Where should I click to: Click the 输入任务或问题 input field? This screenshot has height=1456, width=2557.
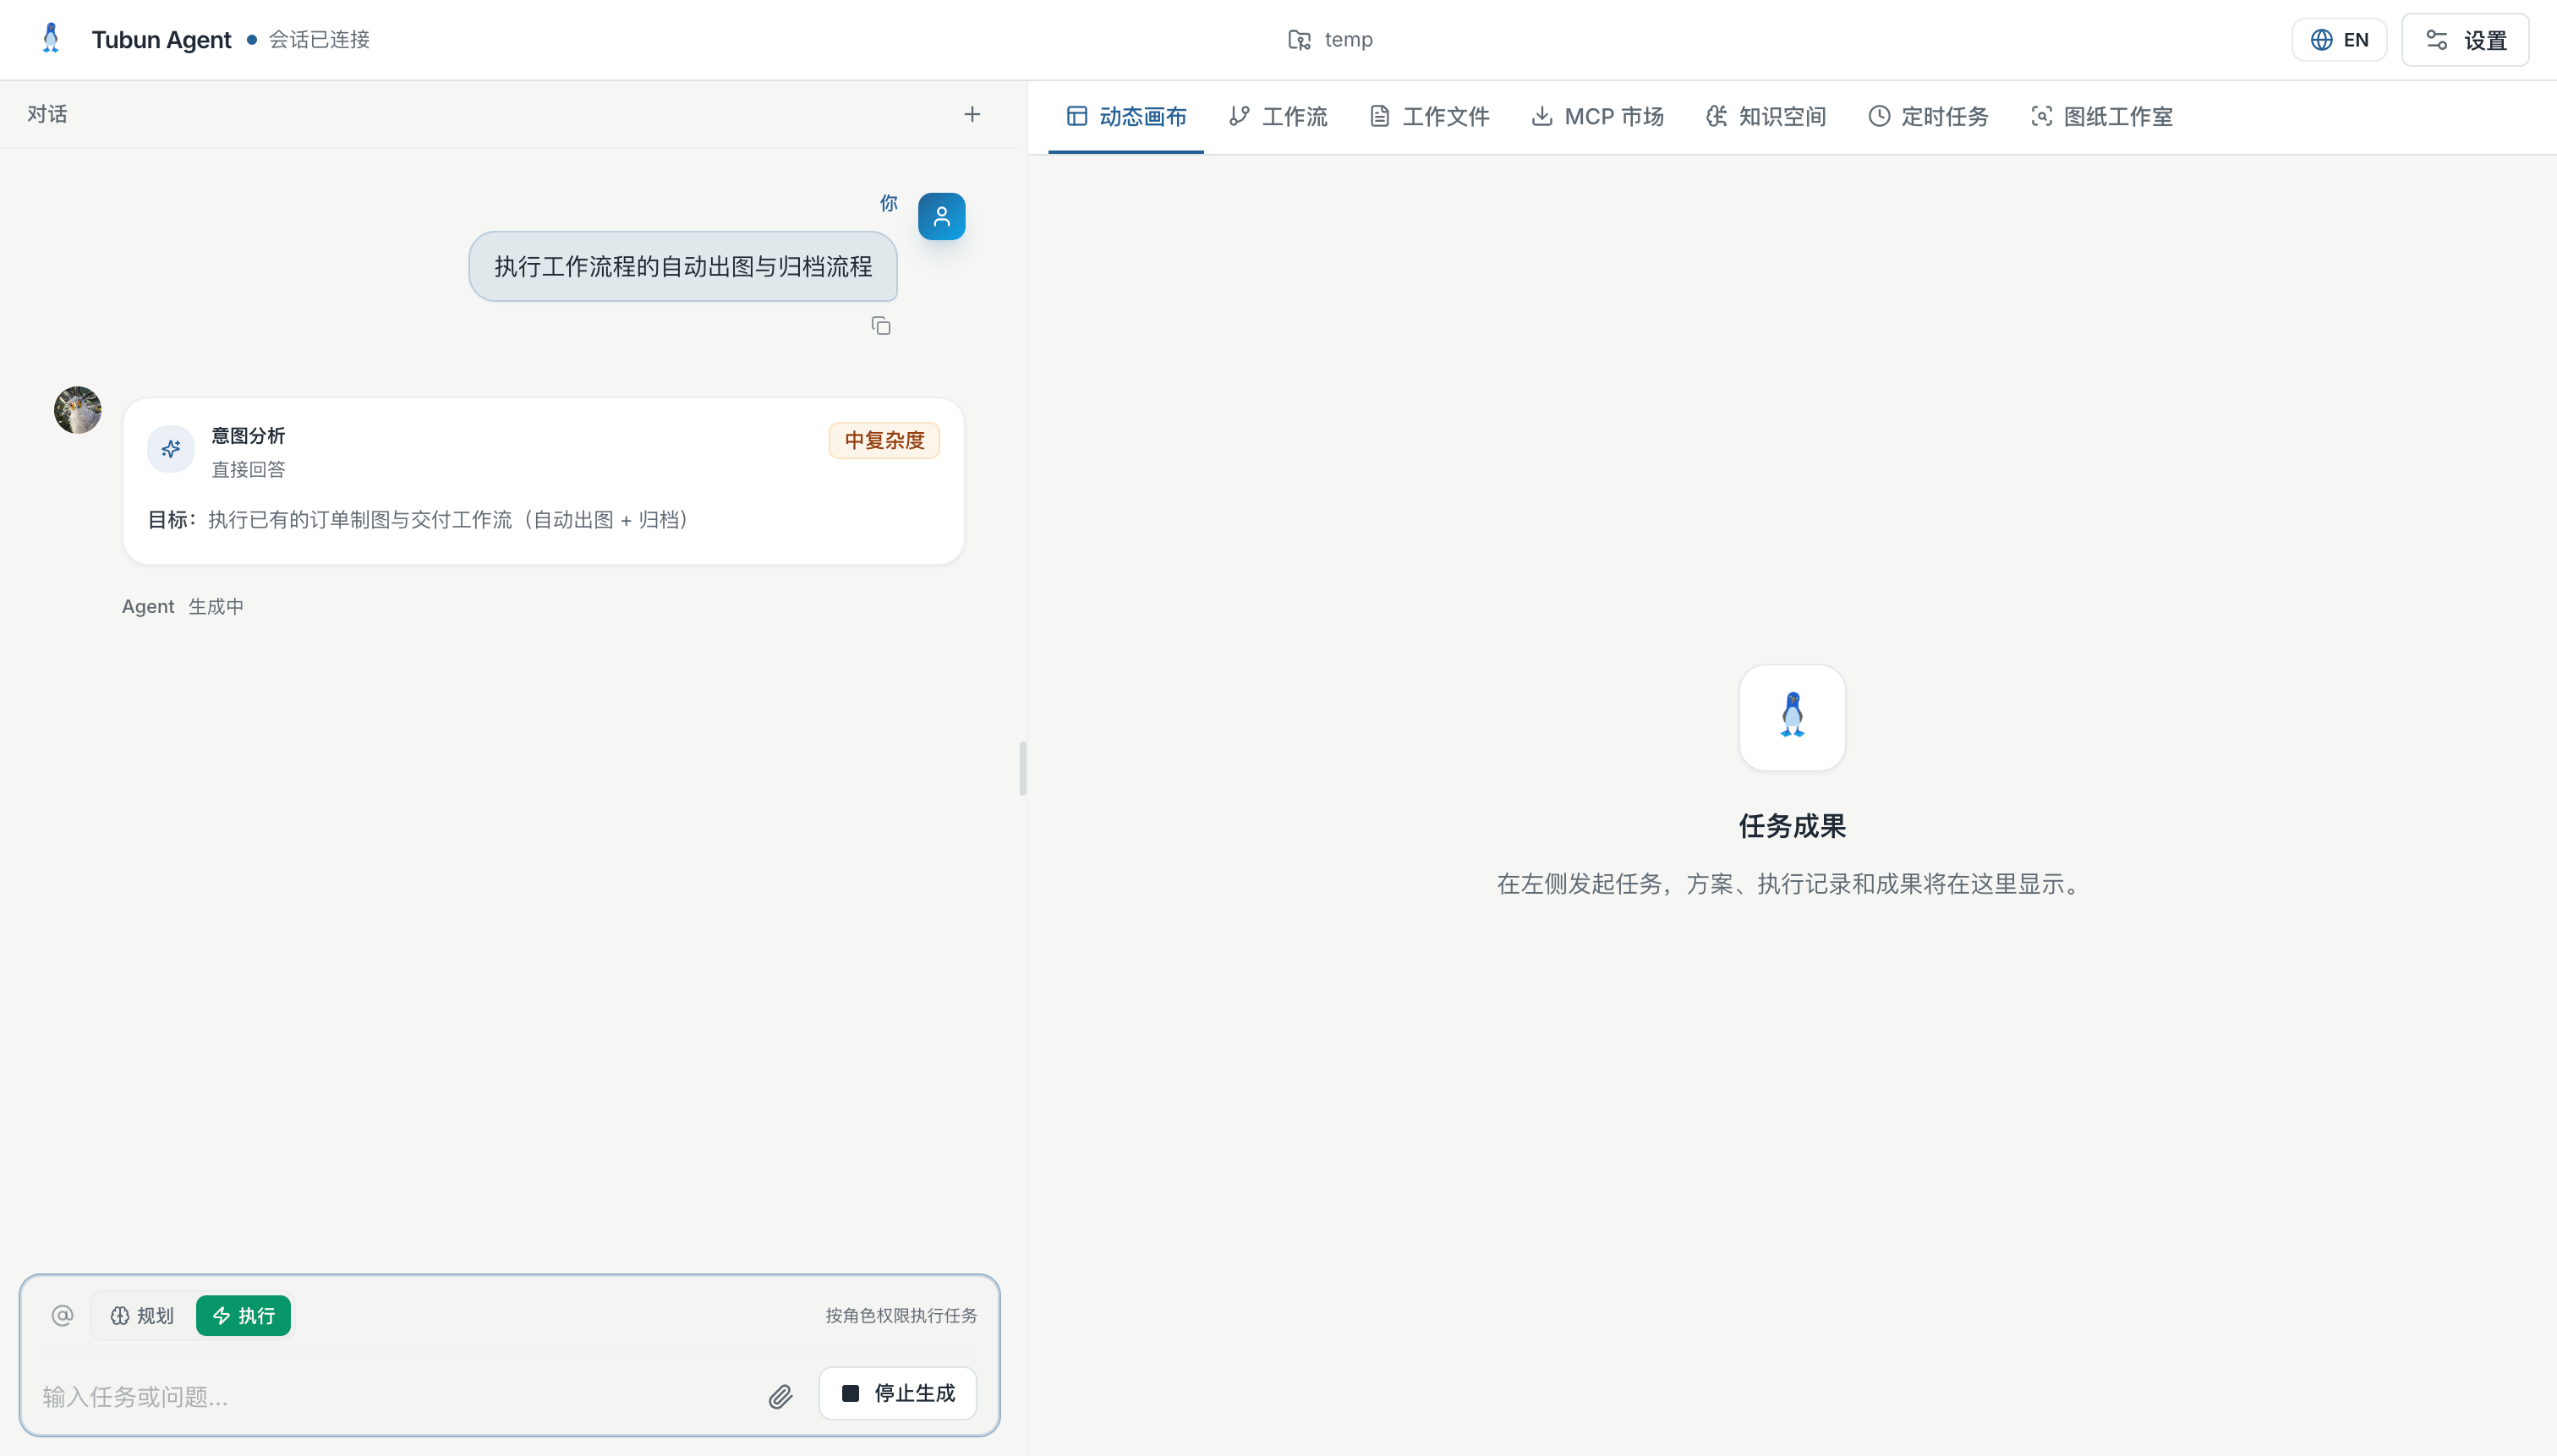click(x=395, y=1396)
